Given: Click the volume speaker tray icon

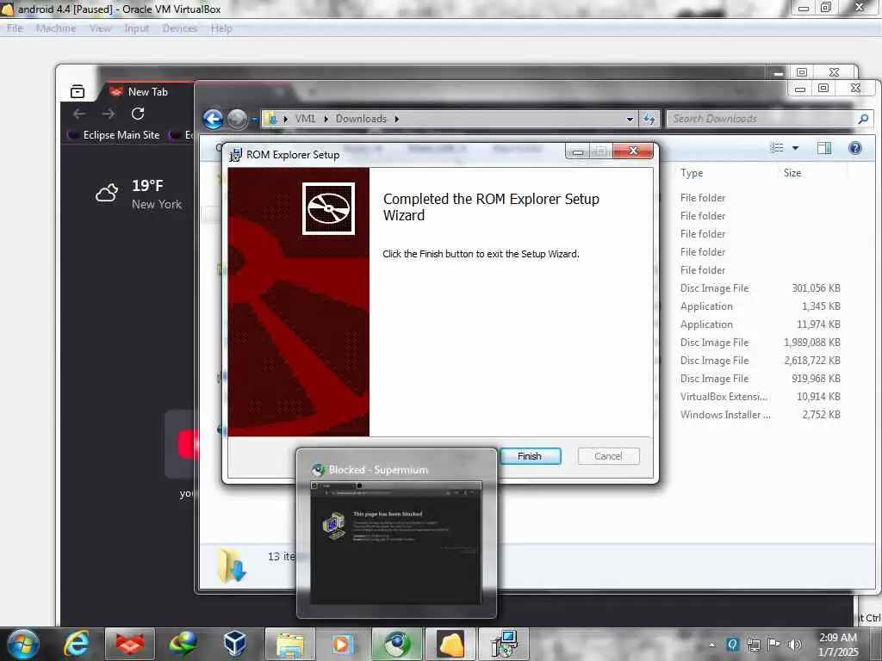Looking at the screenshot, I should [x=795, y=645].
